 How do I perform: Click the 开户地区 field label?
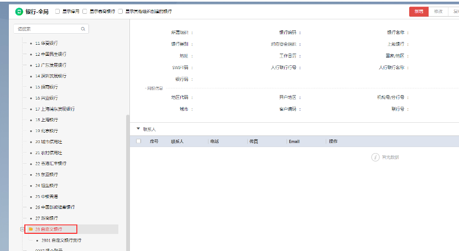click(x=288, y=97)
